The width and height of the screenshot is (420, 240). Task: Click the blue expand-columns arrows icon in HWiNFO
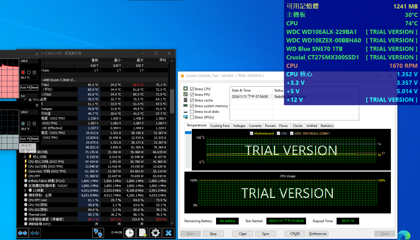click(23, 233)
